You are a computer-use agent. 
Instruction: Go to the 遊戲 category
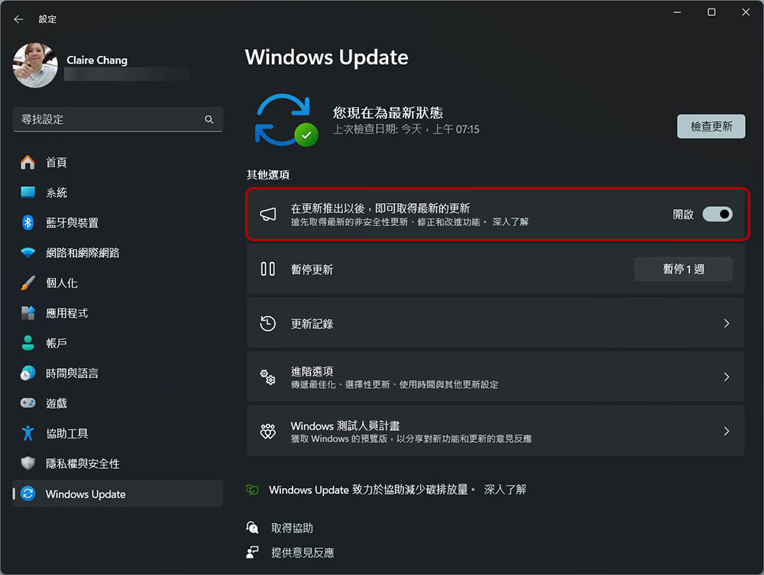118,403
